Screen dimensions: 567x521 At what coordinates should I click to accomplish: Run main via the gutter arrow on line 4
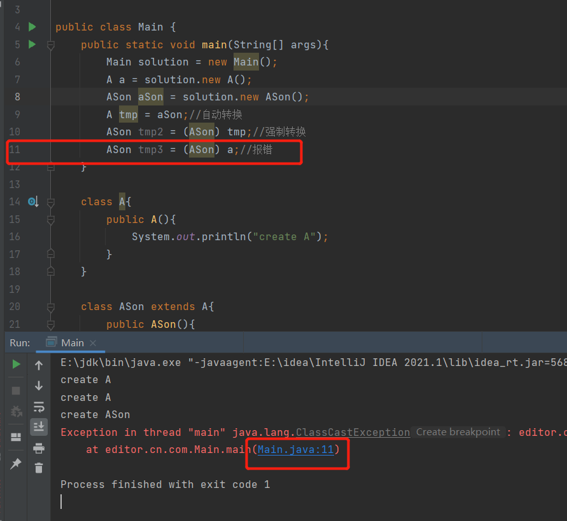tap(32, 27)
